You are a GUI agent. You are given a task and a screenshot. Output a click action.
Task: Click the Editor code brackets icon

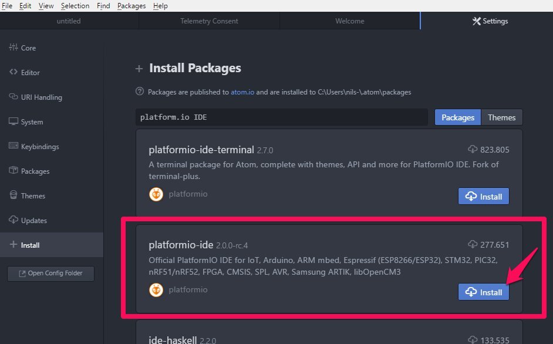pos(14,72)
